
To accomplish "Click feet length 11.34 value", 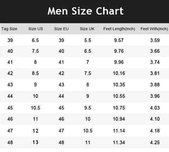I will [x=119, y=142].
